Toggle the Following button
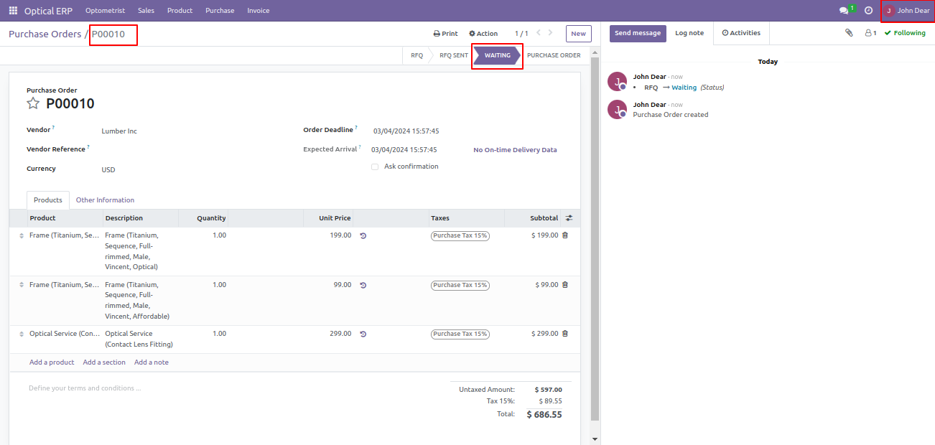 905,33
